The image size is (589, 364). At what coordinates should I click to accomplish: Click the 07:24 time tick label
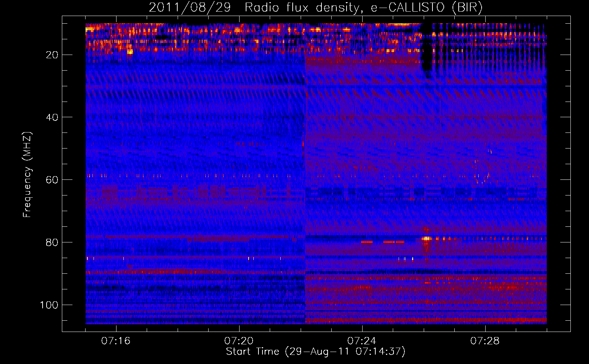coord(362,341)
